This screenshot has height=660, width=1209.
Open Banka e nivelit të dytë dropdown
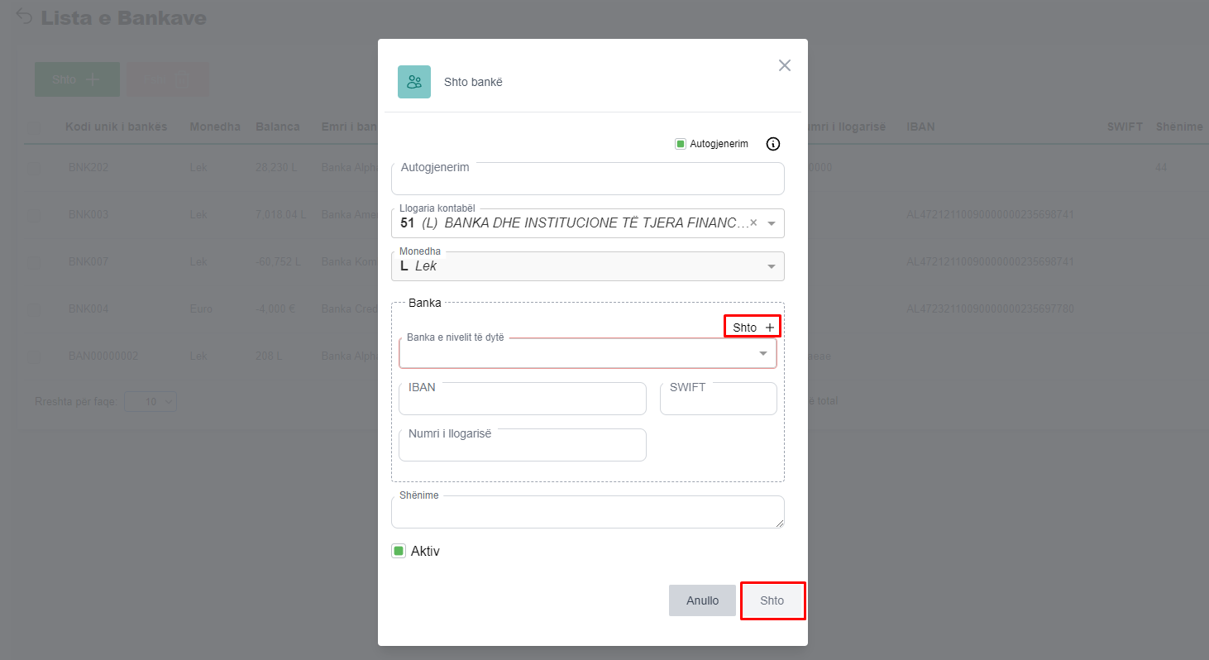(x=763, y=354)
